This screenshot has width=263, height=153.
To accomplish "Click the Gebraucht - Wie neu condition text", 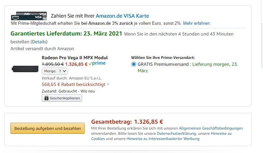I will pyautogui.click(x=76, y=91).
